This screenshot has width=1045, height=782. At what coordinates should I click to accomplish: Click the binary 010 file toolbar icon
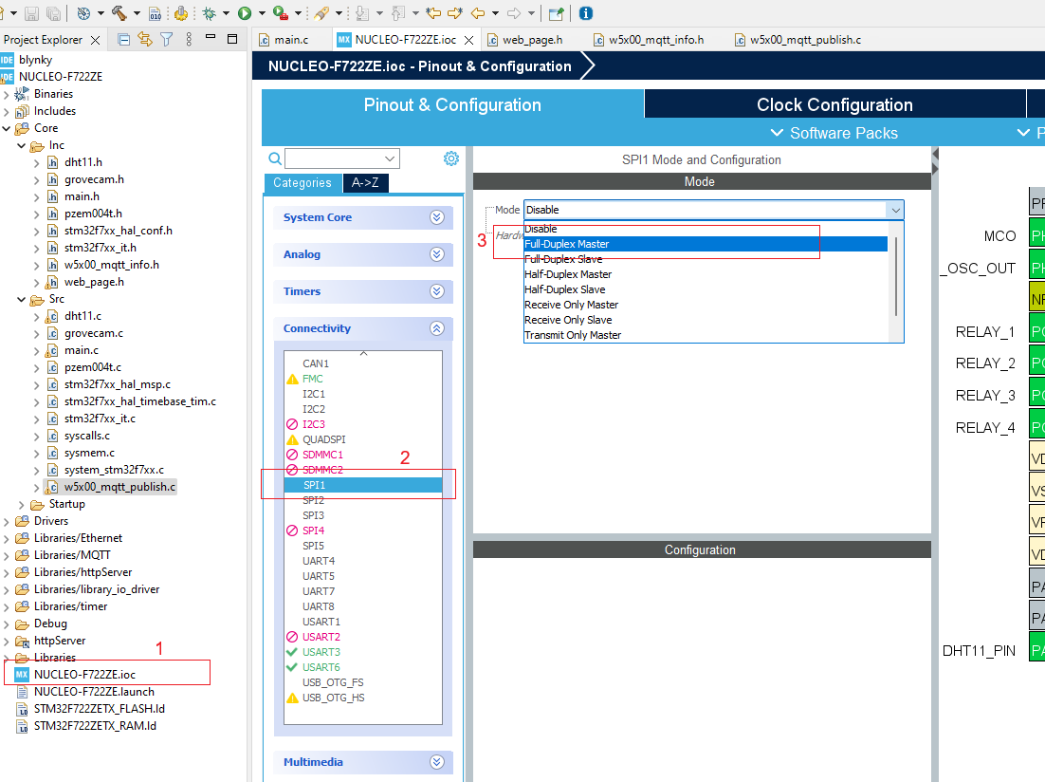155,13
